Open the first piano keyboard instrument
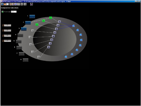Image resolution: width=141 pixels, height=106 pixels. click(x=6, y=25)
